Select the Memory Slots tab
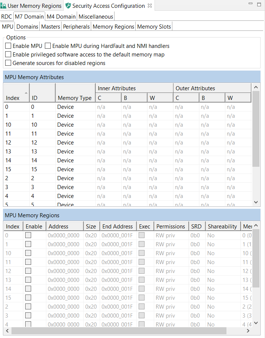265x338 pixels. [154, 27]
